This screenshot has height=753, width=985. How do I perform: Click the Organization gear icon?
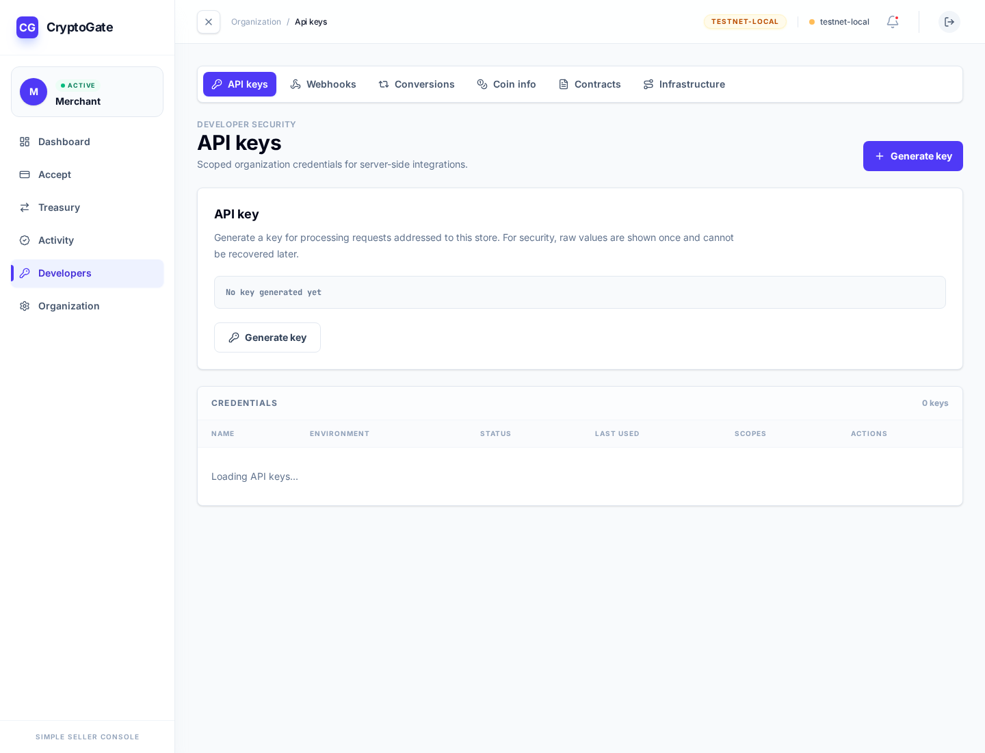tap(25, 306)
